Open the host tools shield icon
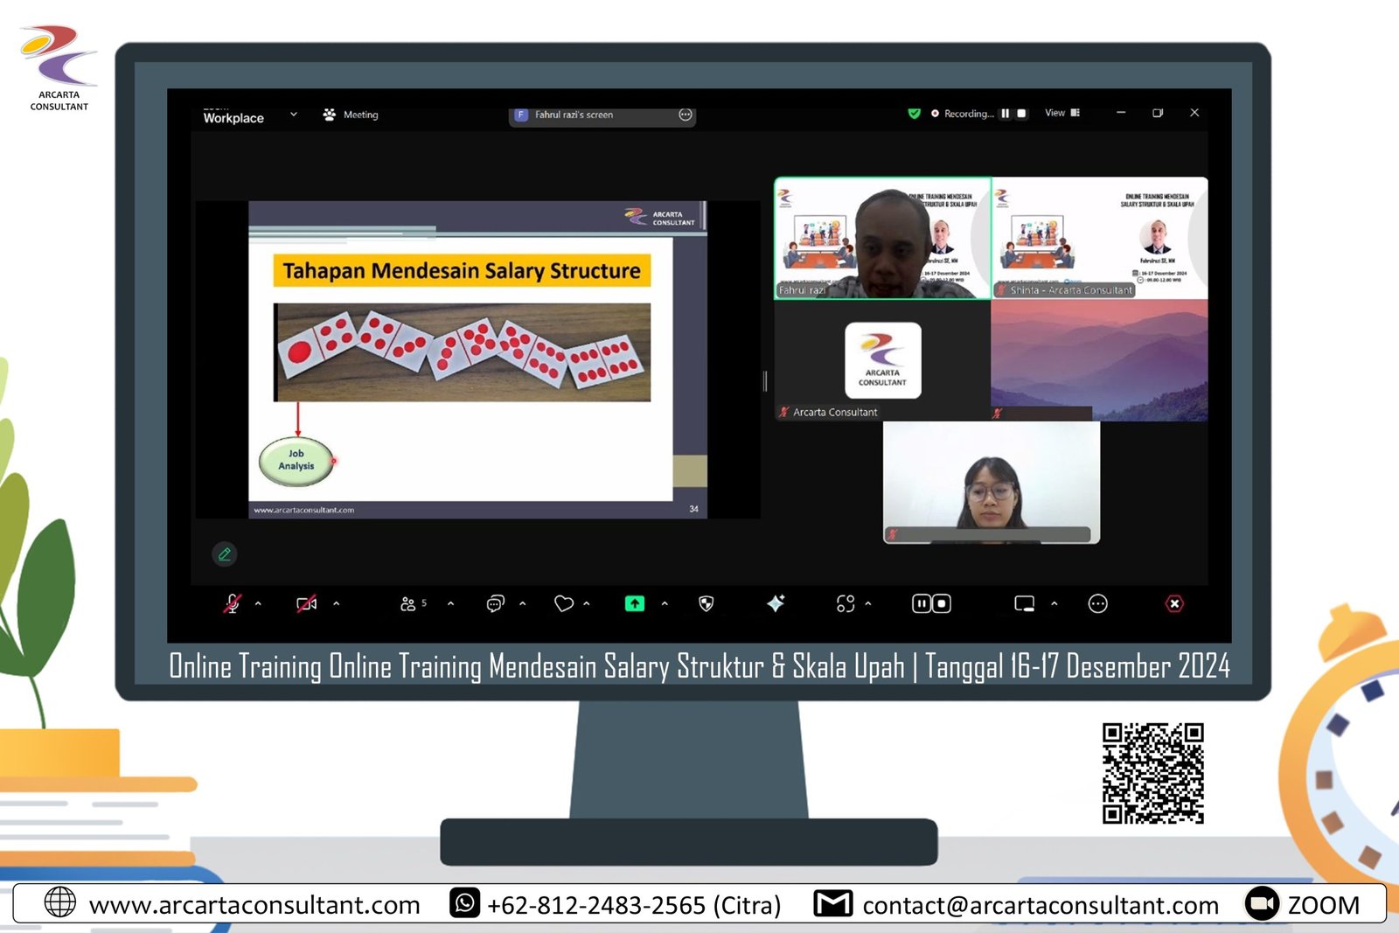 pos(706,603)
